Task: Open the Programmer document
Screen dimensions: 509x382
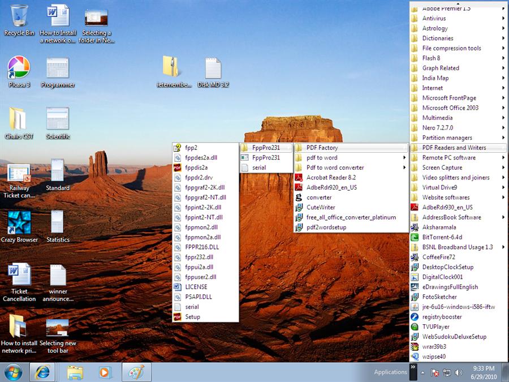Action: [57, 68]
